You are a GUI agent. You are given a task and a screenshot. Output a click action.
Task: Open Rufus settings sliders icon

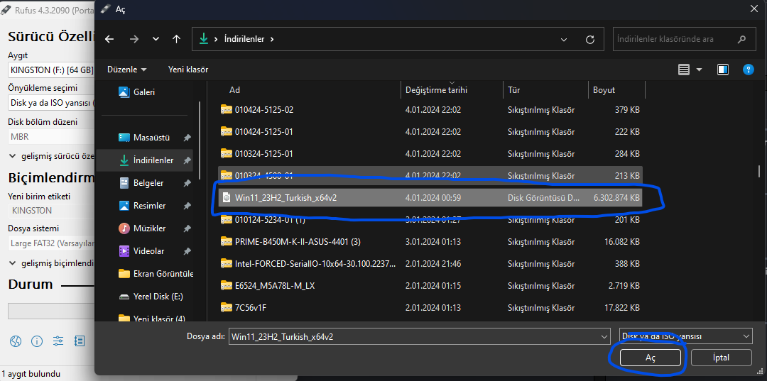(x=58, y=341)
